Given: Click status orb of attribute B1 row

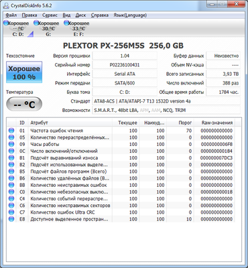Looking at the screenshot, I should coord(11,158).
